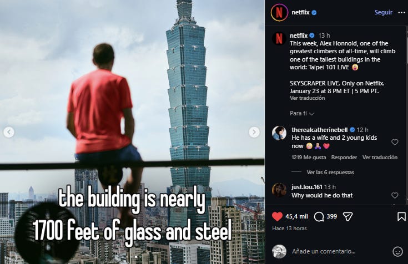Share the post via the paper plane icon
The width and height of the screenshot is (408, 264).
tap(347, 216)
